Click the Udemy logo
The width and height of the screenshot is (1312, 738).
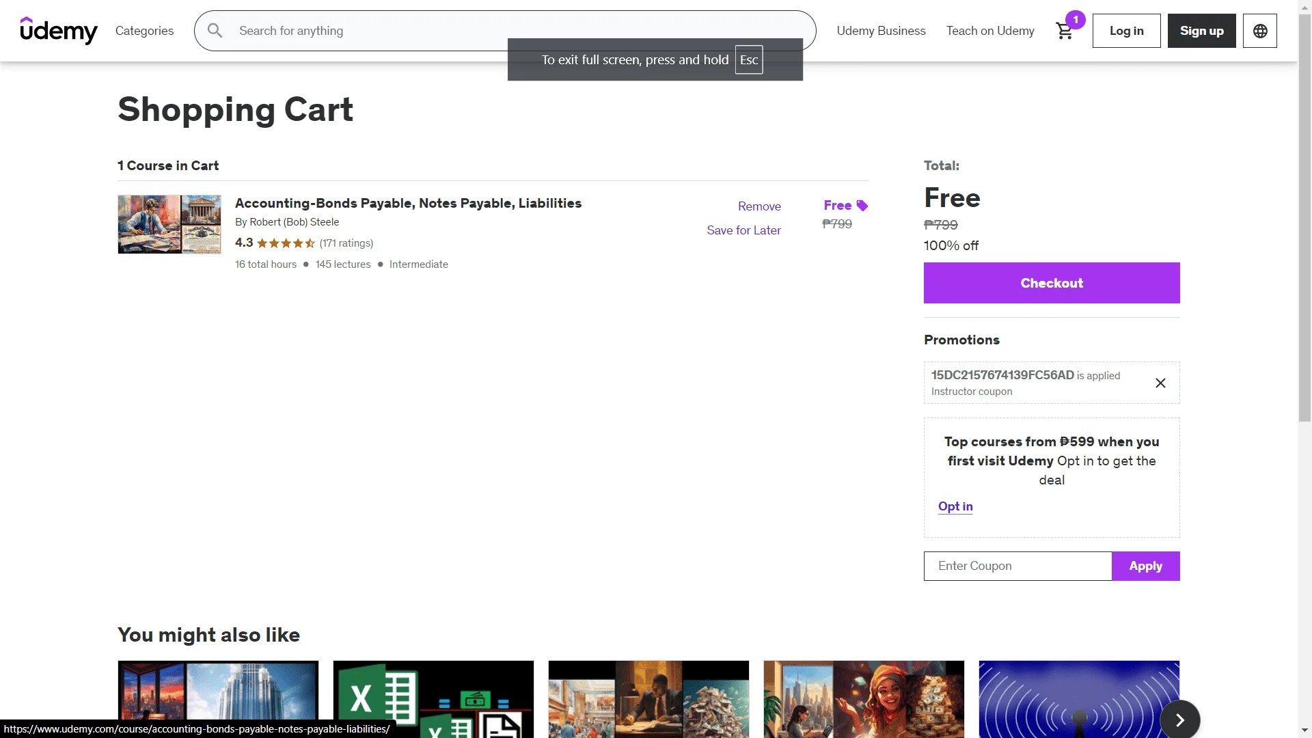coord(59,31)
